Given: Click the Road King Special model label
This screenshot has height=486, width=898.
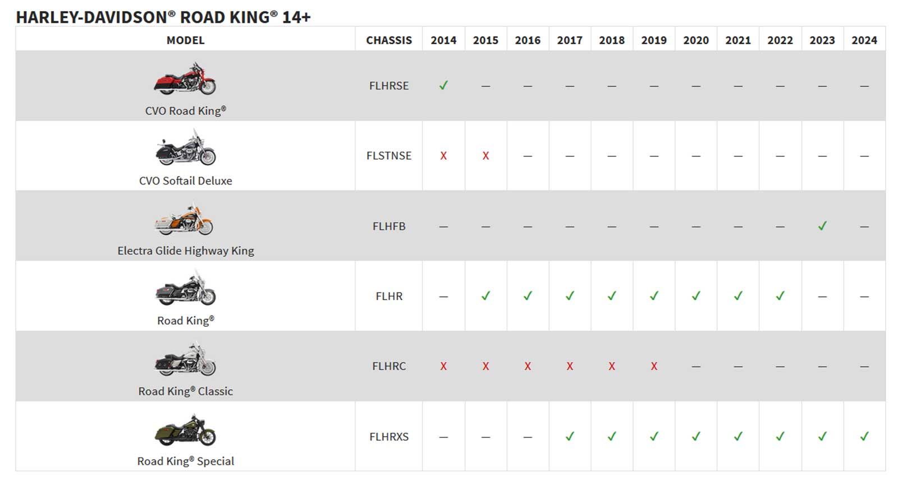Looking at the screenshot, I should 186,461.
